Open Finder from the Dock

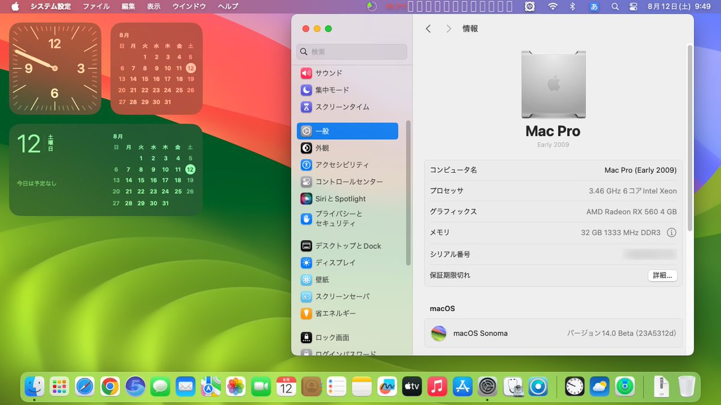(34, 387)
